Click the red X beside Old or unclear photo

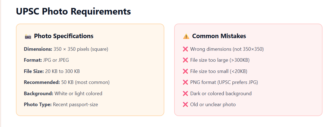[185, 105]
